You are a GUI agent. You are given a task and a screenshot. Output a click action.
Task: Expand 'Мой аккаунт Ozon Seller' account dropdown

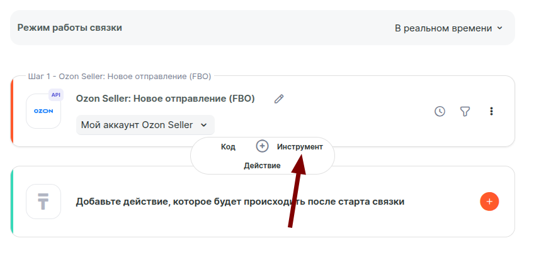145,125
